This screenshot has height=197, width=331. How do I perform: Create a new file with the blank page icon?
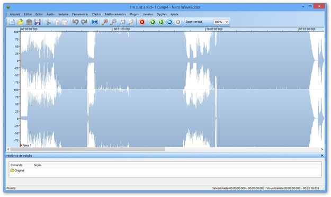(x=12, y=22)
